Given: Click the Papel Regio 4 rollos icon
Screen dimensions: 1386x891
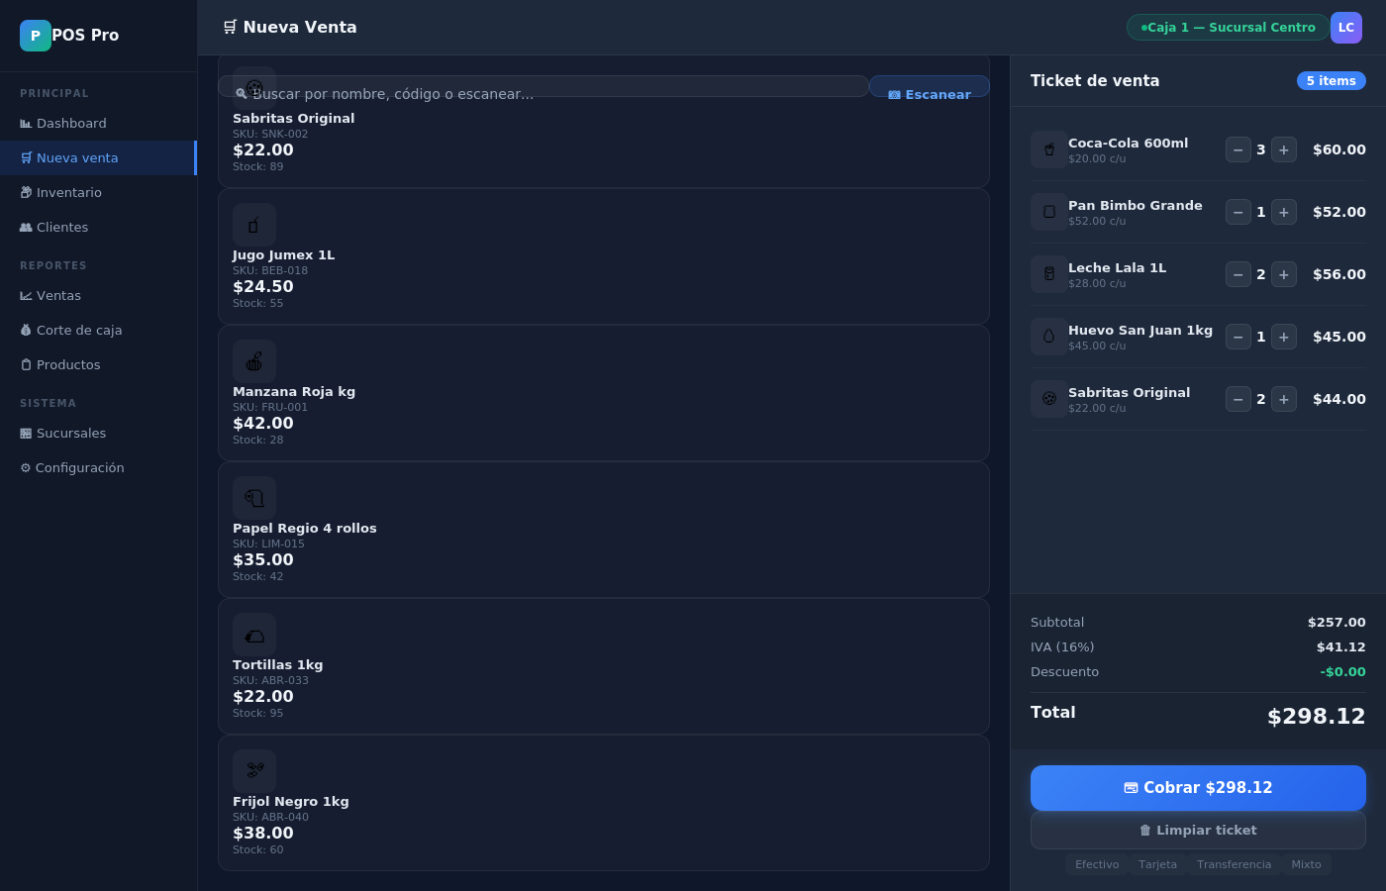Looking at the screenshot, I should (254, 498).
